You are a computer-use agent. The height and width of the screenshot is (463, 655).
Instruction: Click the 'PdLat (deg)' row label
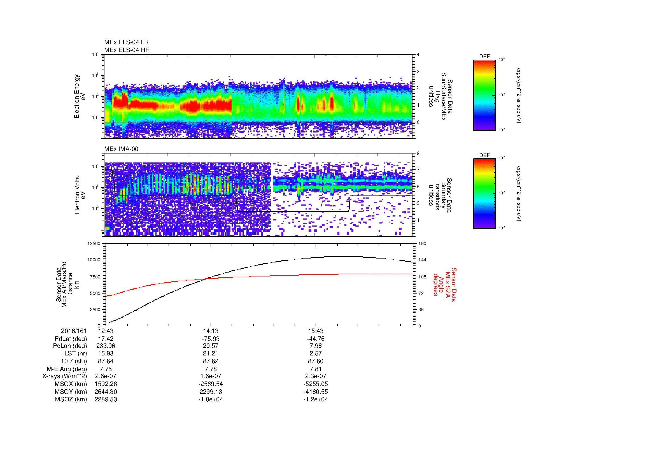pos(71,339)
